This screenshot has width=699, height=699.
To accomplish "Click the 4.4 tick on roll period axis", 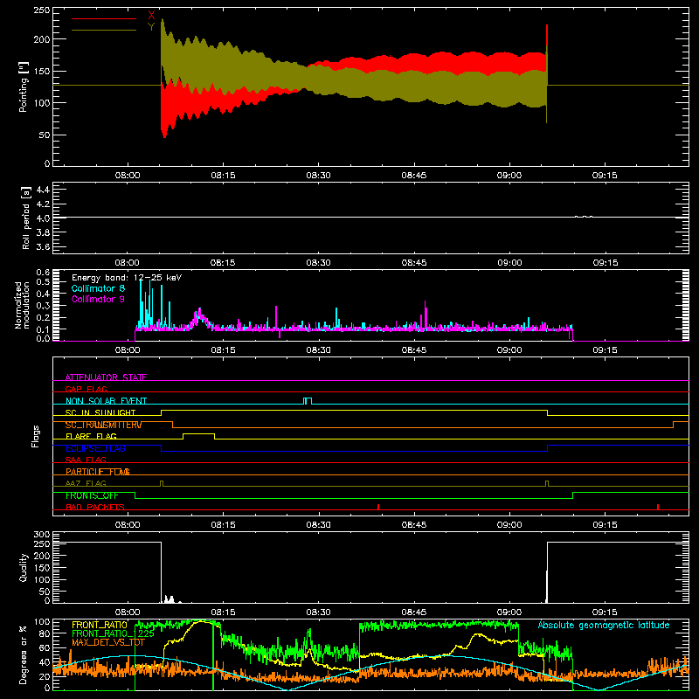I will (x=43, y=190).
